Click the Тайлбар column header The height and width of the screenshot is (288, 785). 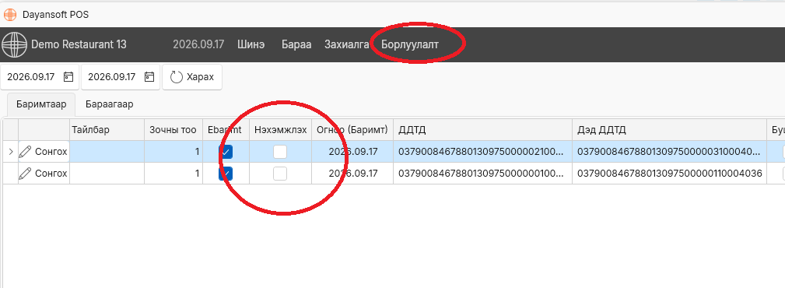click(107, 130)
